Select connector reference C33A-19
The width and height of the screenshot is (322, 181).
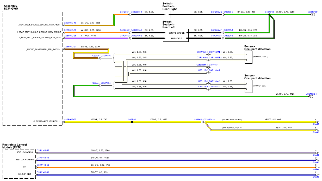pyautogui.click(x=198, y=119)
